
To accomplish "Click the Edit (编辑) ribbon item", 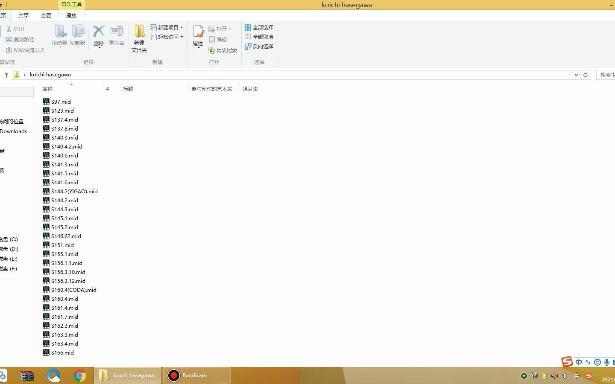I will click(x=218, y=39).
